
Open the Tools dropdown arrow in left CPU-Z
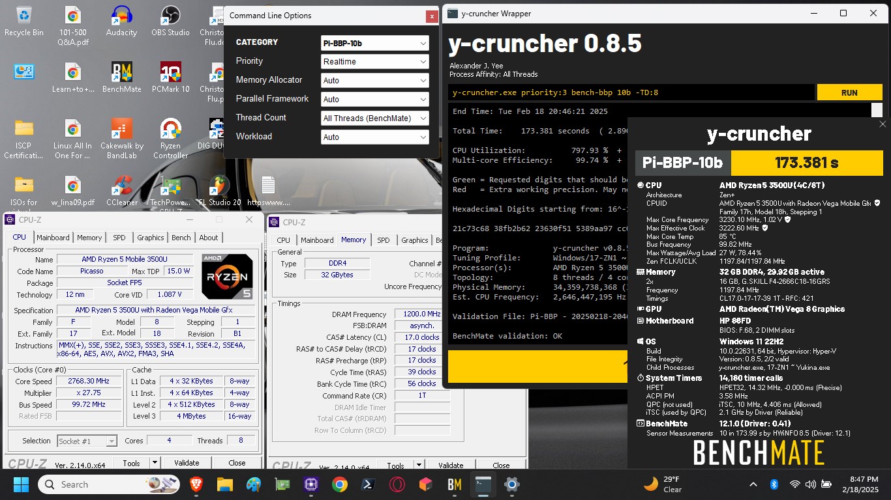tap(155, 463)
